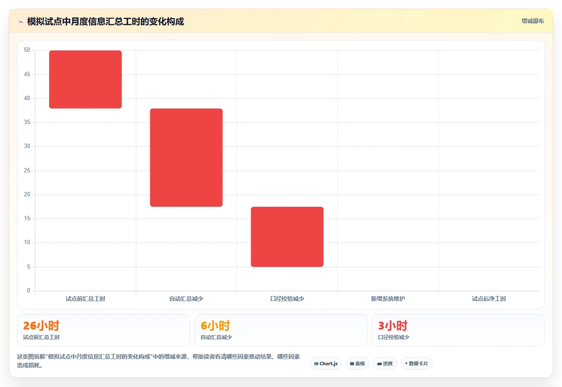Click the chart title 模拟试点中月度信息汇总工时的变化构成

coord(105,21)
